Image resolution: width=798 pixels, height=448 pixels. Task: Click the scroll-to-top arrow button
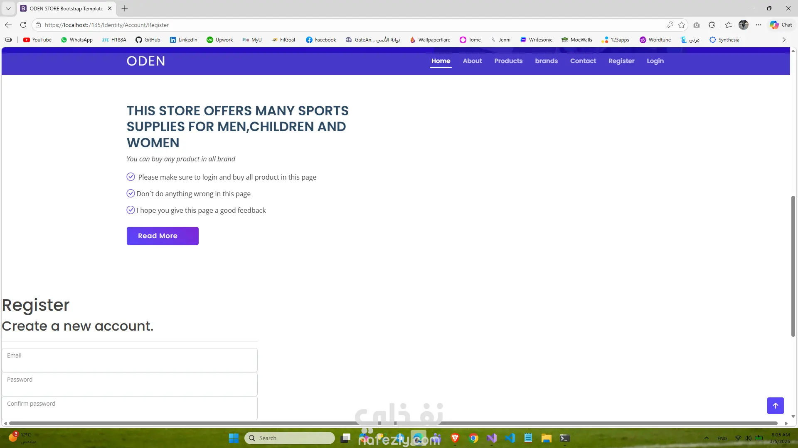click(x=775, y=405)
